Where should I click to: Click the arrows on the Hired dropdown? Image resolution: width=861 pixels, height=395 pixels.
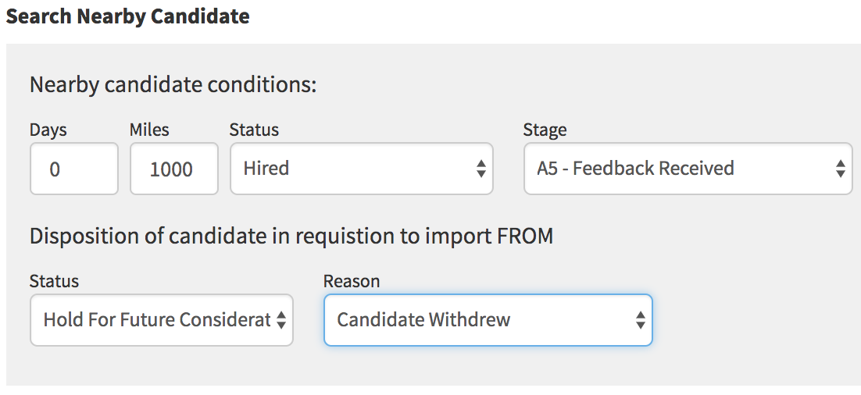[481, 169]
